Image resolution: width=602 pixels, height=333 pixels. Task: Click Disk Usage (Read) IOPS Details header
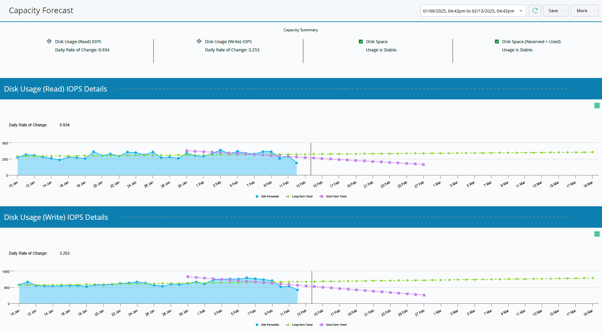point(56,89)
